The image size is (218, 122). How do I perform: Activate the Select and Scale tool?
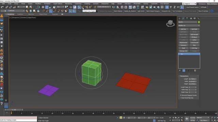[x=50, y=7]
